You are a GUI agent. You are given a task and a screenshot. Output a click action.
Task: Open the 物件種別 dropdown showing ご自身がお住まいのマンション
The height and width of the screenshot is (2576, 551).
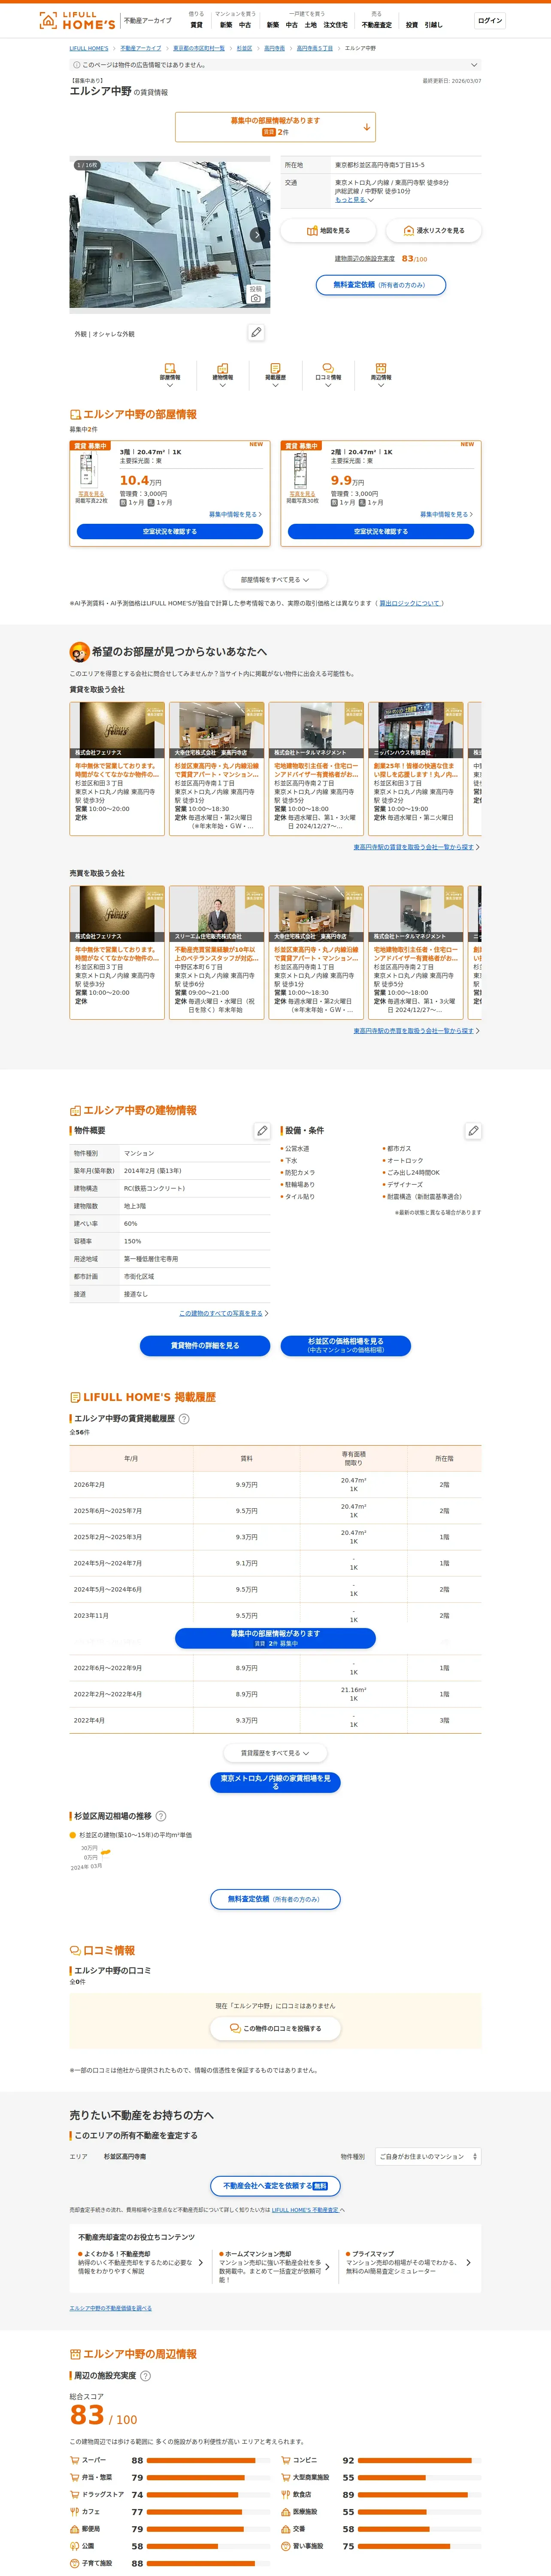tap(428, 2157)
